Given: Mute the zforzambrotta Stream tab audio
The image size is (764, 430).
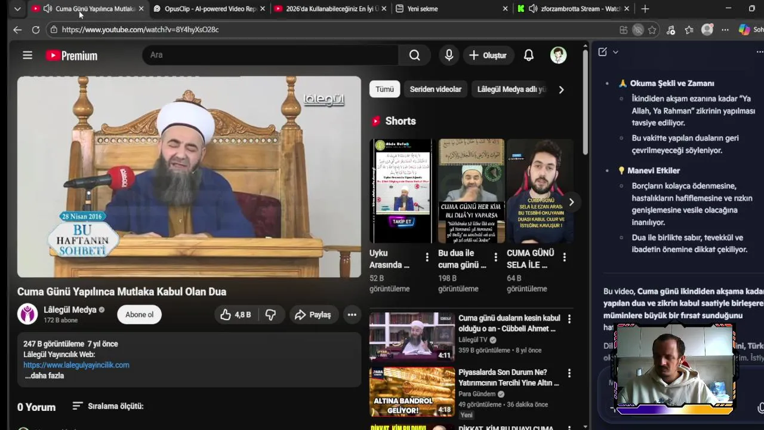Looking at the screenshot, I should 533,8.
